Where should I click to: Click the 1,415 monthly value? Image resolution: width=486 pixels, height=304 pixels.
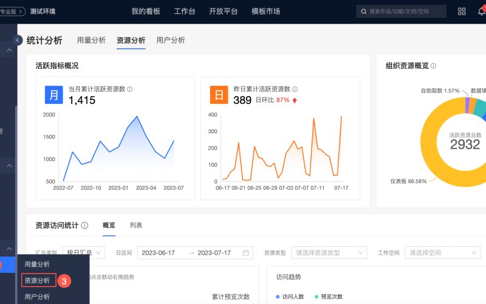(x=82, y=100)
